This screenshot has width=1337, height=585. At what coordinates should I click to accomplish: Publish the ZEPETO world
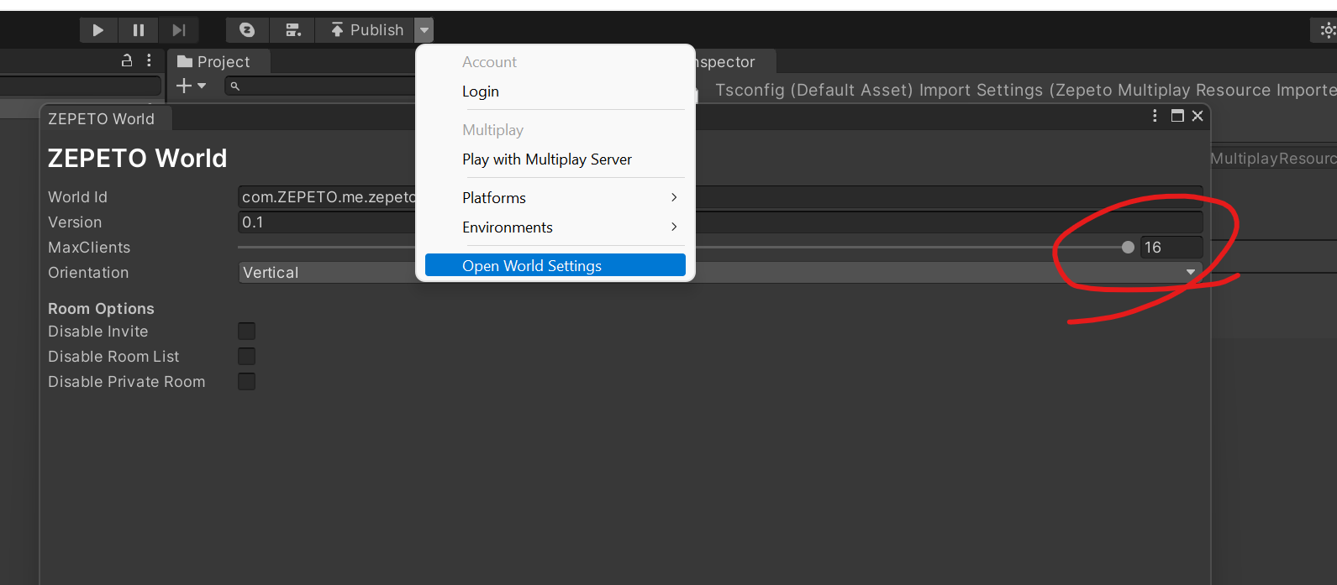click(x=366, y=30)
